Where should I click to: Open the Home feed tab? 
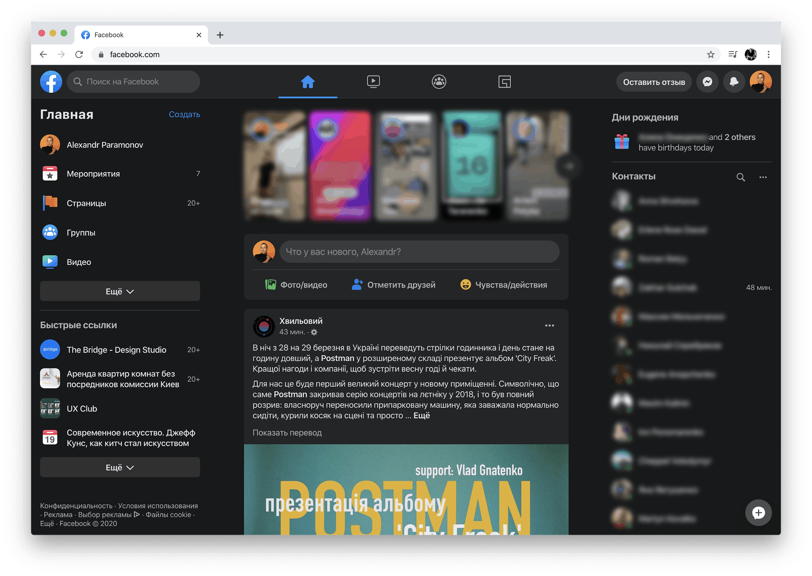tap(308, 81)
